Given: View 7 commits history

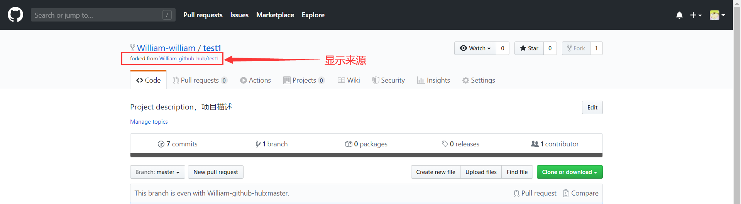Looking at the screenshot, I should (x=178, y=144).
